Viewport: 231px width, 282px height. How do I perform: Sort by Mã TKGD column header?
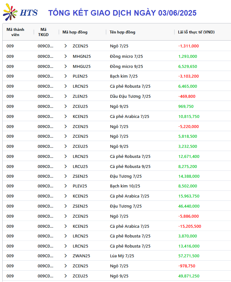pyautogui.click(x=43, y=32)
